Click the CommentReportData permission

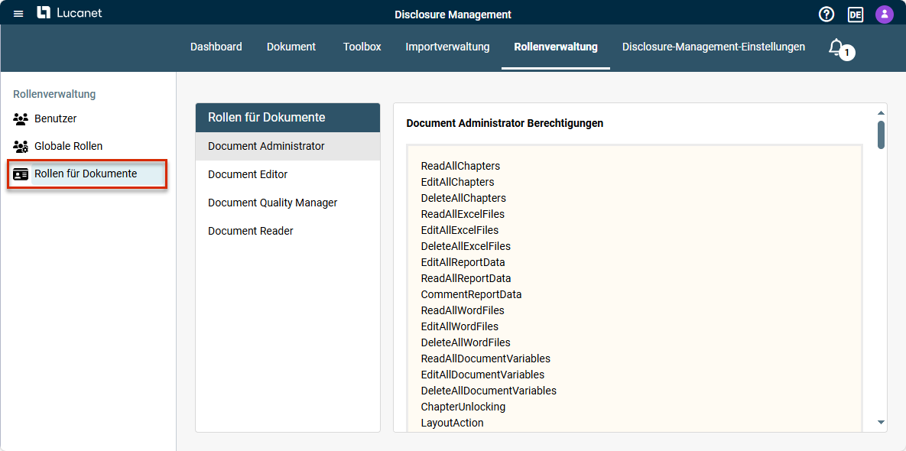(x=472, y=294)
